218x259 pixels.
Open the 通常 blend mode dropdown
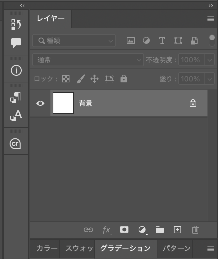88,60
